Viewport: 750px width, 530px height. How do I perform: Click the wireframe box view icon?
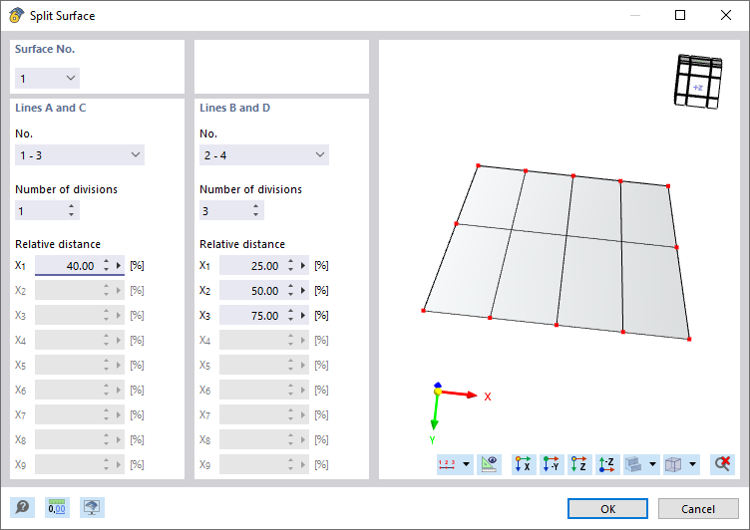(674, 464)
